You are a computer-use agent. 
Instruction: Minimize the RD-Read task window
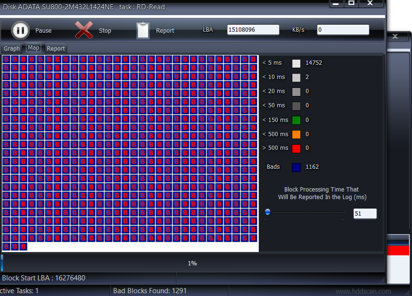pyautogui.click(x=335, y=3)
